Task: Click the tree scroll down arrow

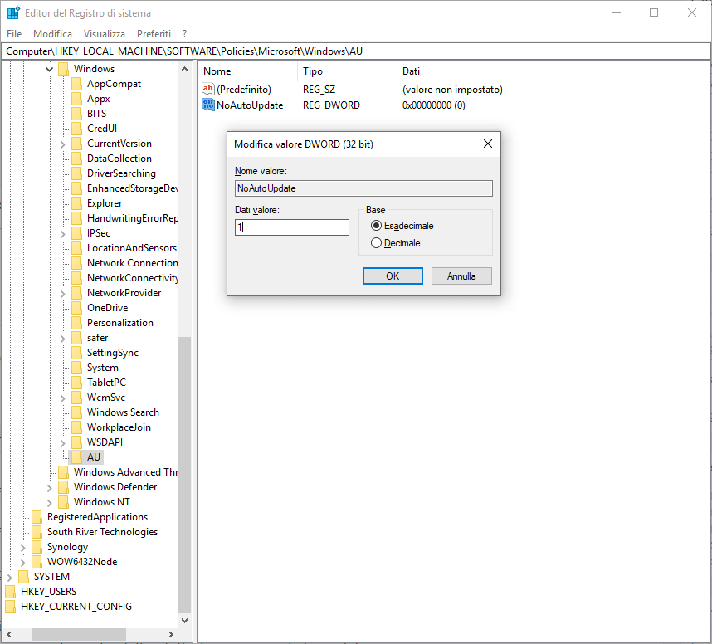Action: click(184, 621)
